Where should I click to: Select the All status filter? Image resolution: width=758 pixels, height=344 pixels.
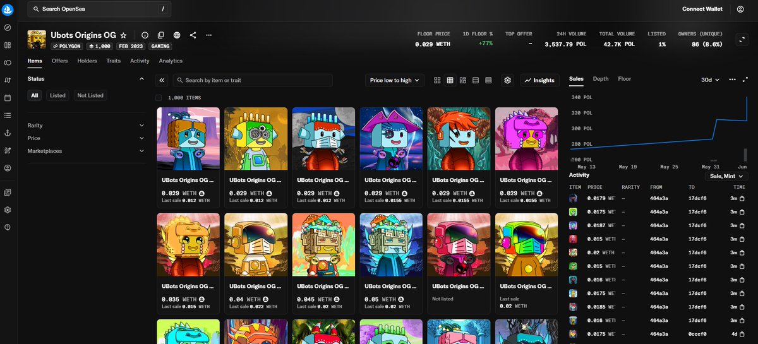pos(35,95)
